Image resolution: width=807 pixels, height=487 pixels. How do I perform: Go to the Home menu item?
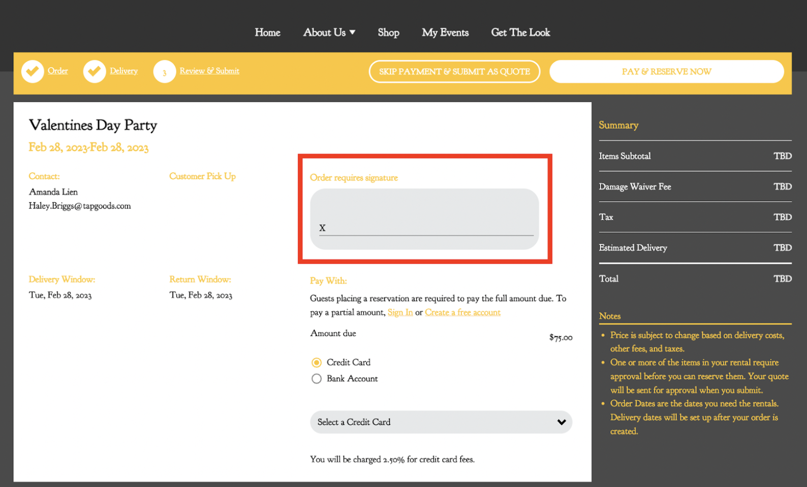click(x=268, y=33)
